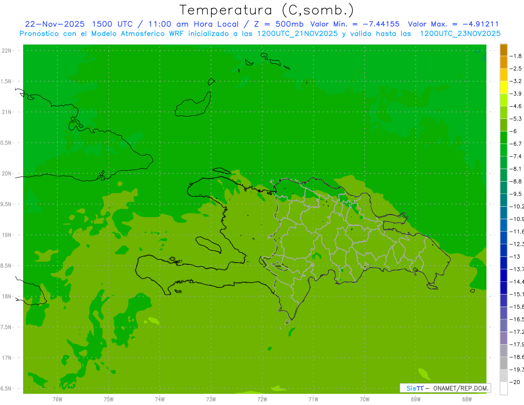Click the "ONAMET/REP.DOM." credit label
This screenshot has height=405, width=524.
[x=462, y=388]
